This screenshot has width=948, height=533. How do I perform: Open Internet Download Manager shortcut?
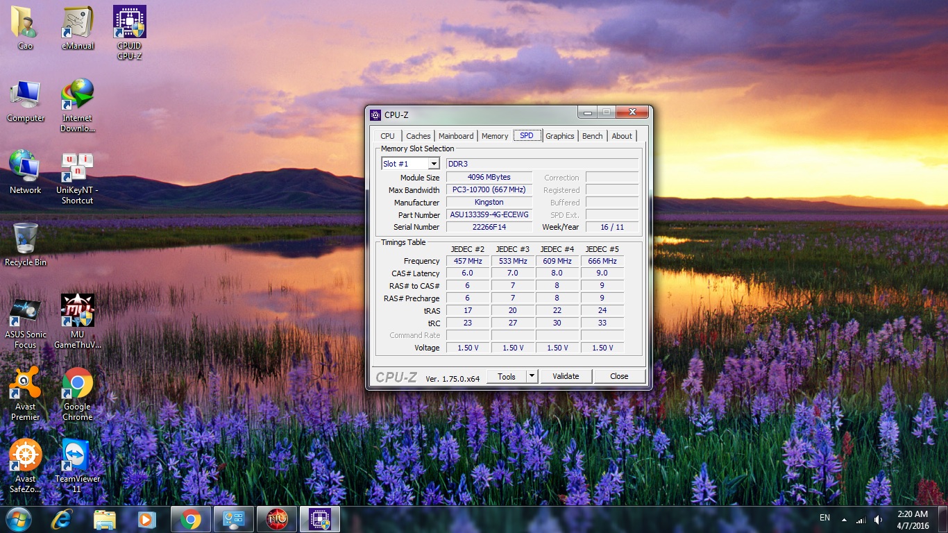[x=78, y=96]
